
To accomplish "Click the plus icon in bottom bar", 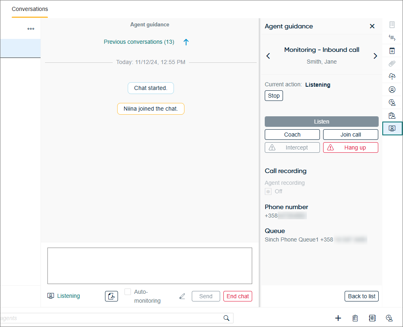I will click(x=338, y=318).
